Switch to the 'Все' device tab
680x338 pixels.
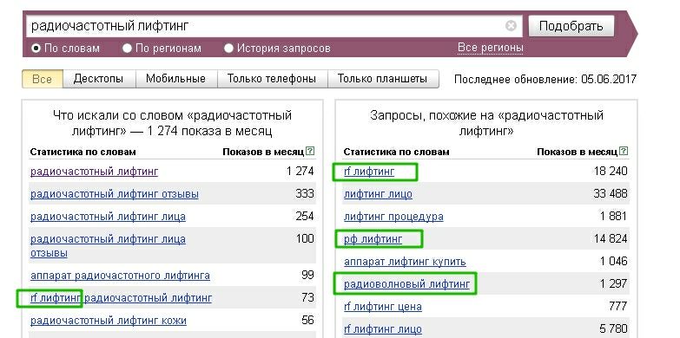43,79
